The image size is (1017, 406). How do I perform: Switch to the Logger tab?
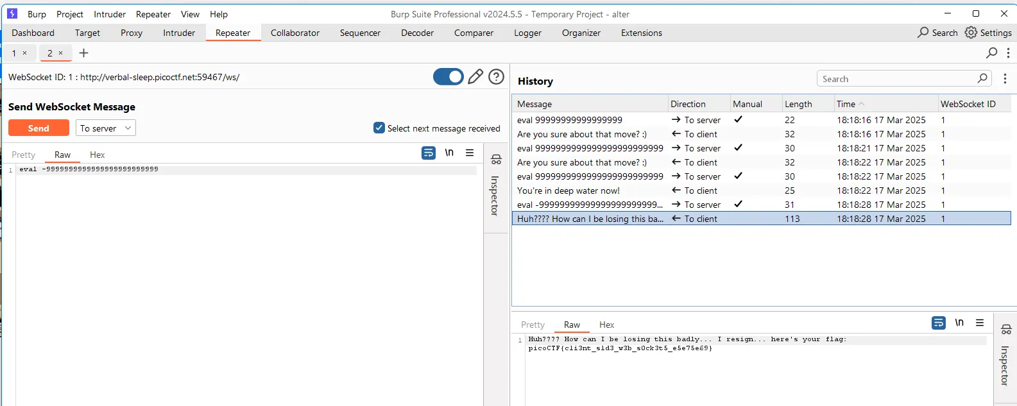click(x=527, y=33)
